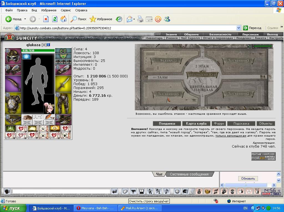Screen dimensions: 284x212
Task: Go to IE Home page icon
Action: tap(64, 19)
